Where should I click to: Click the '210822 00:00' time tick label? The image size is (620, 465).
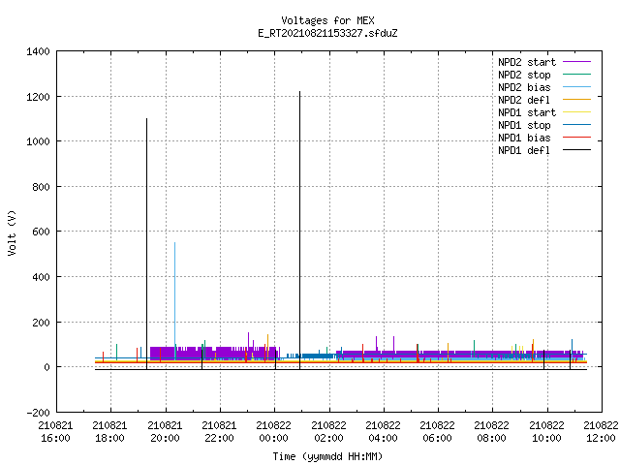(274, 432)
